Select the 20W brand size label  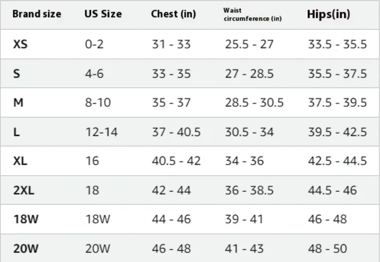pos(26,249)
